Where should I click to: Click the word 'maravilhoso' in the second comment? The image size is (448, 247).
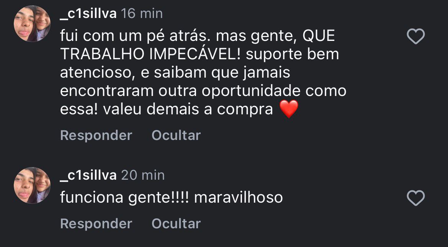tap(239, 198)
